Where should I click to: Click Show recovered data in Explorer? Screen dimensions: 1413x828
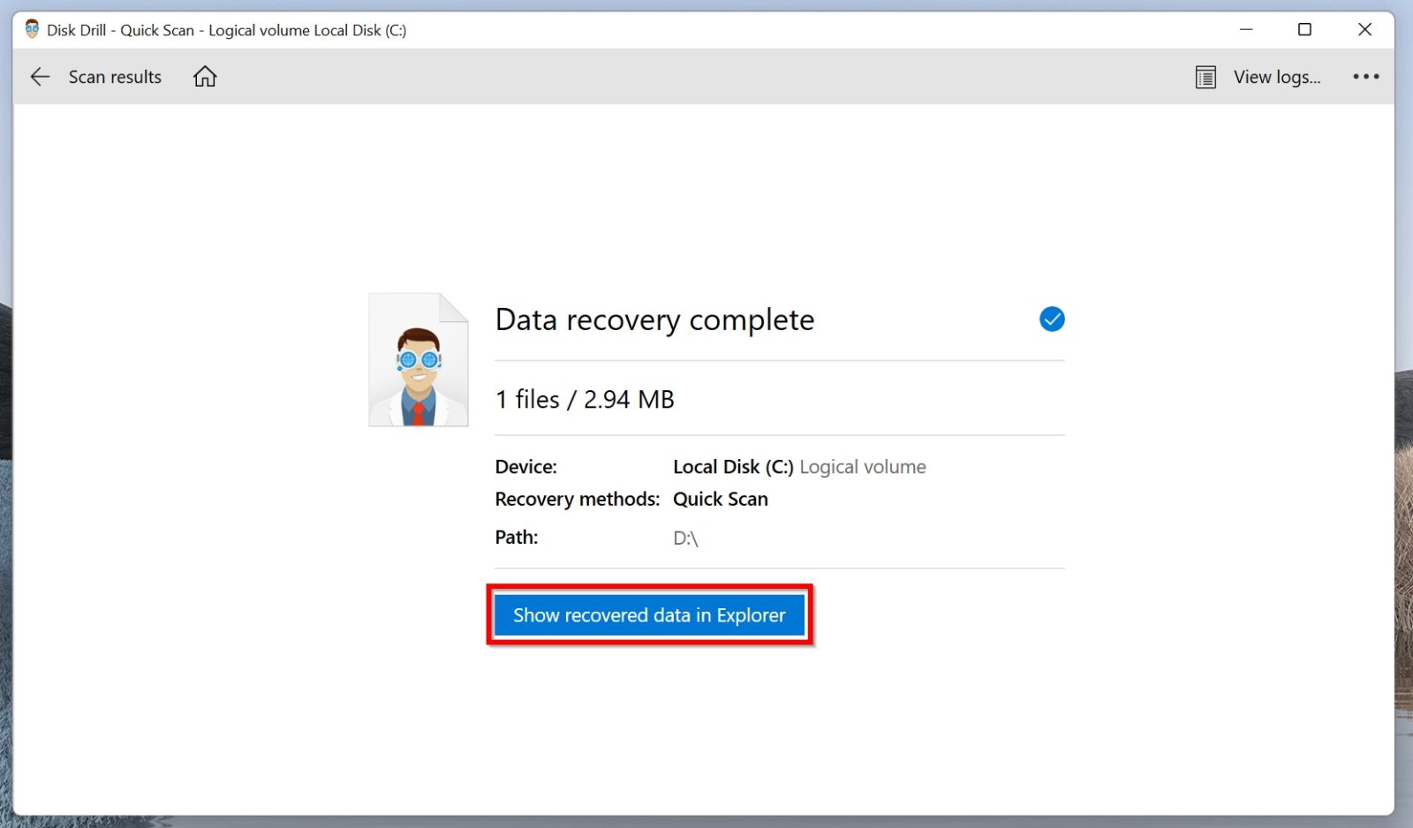[648, 615]
